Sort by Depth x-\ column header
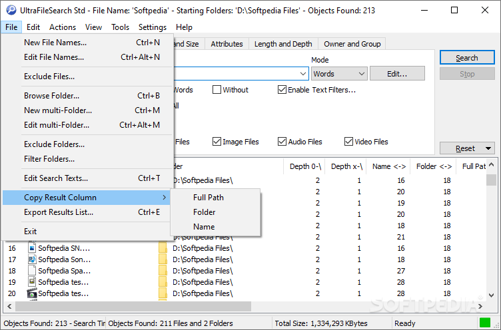Screen dimensions: 501x330 [346, 166]
